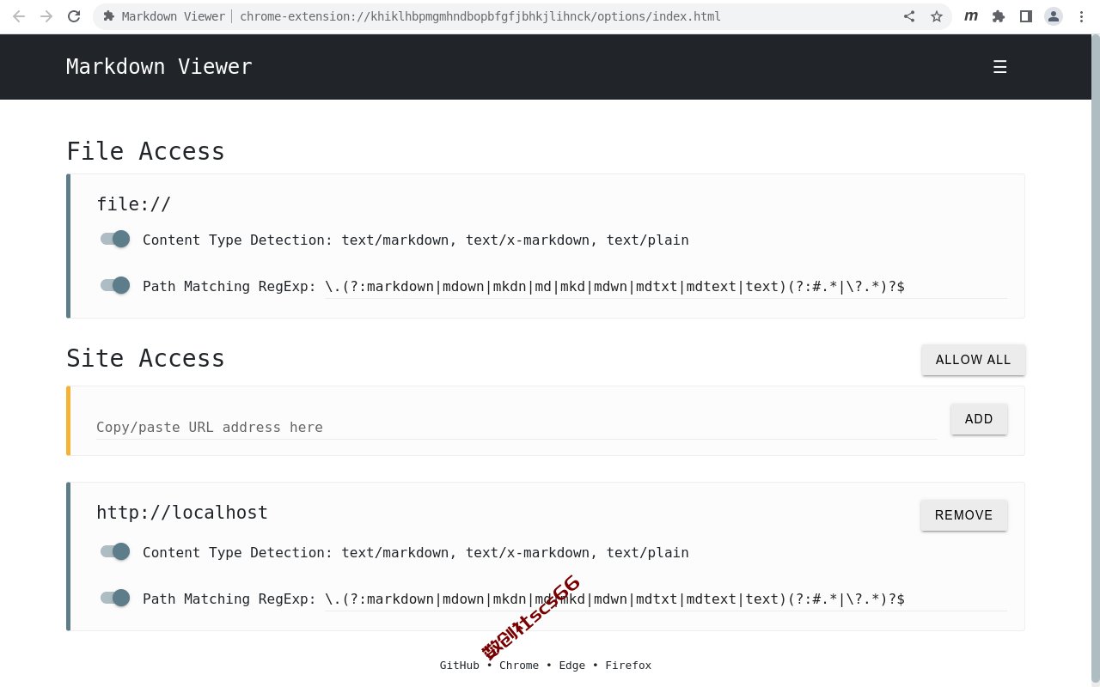The image size is (1100, 687).
Task: Open the Chrome footer link
Action: tap(519, 666)
